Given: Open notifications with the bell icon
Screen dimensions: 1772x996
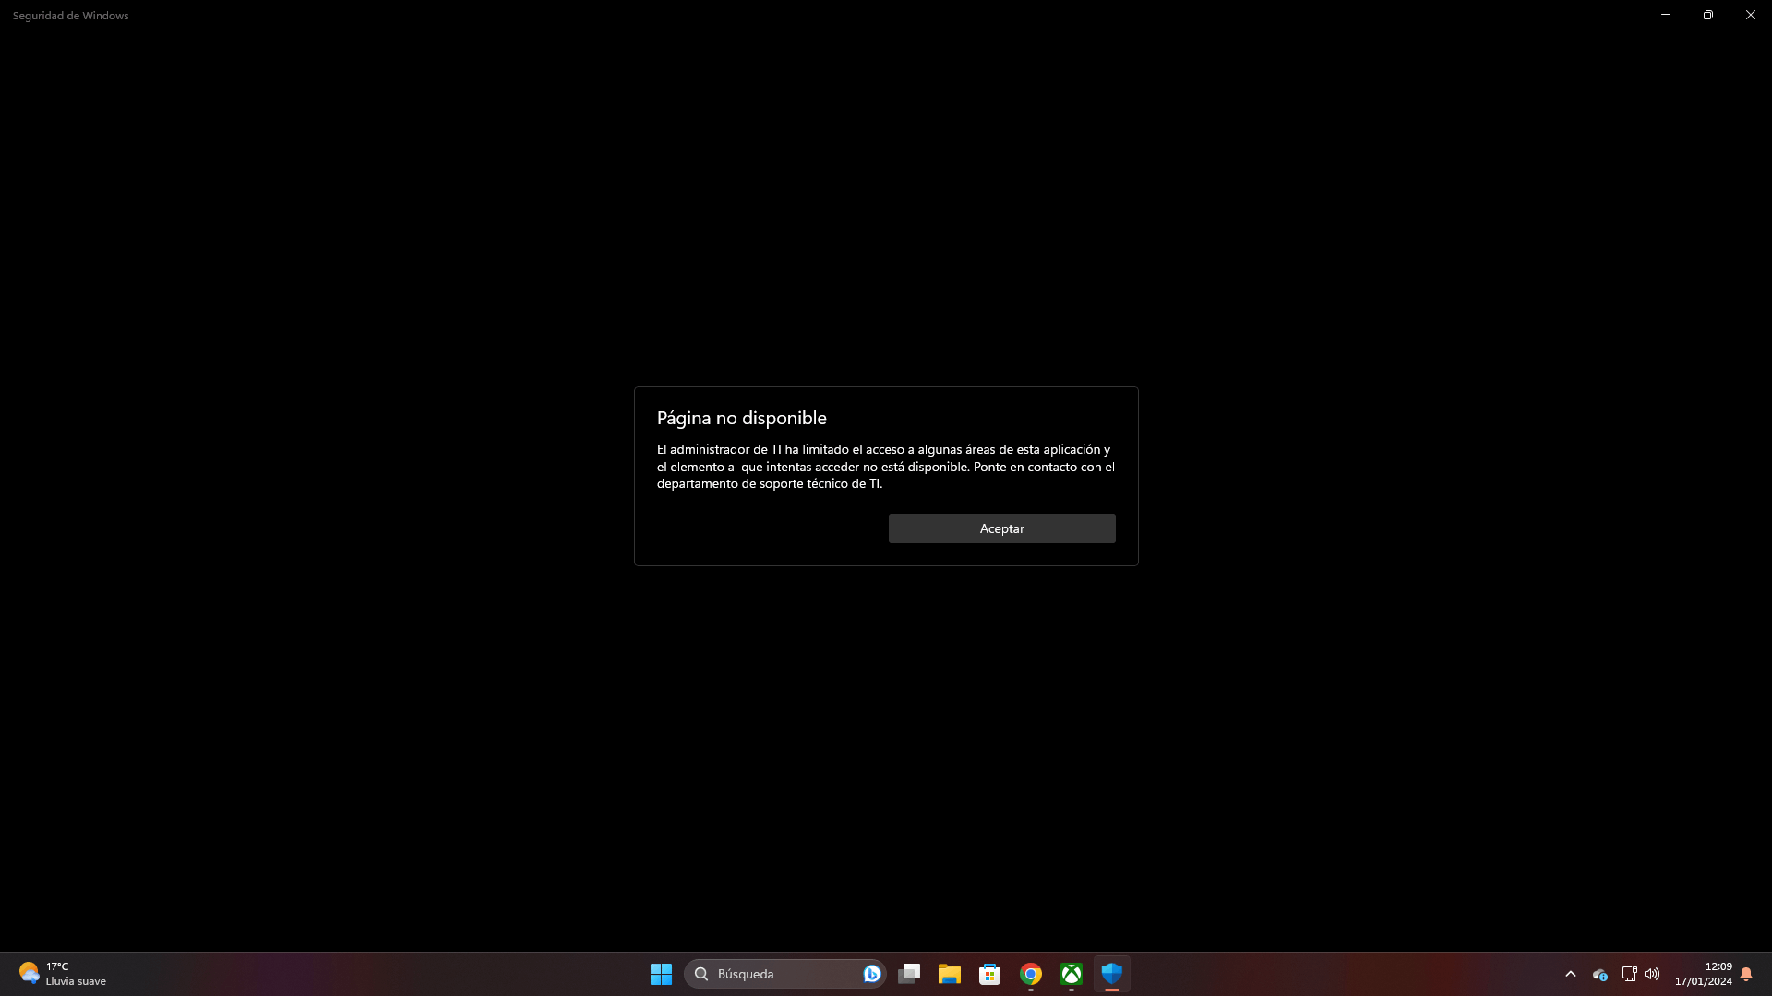Looking at the screenshot, I should coord(1746,974).
